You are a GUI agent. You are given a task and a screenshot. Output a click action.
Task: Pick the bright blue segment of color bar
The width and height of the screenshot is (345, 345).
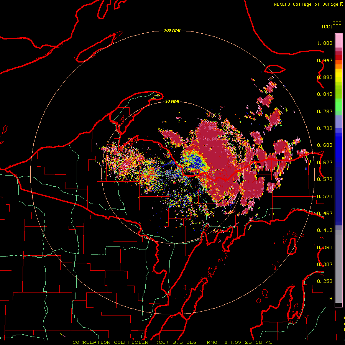(338, 149)
